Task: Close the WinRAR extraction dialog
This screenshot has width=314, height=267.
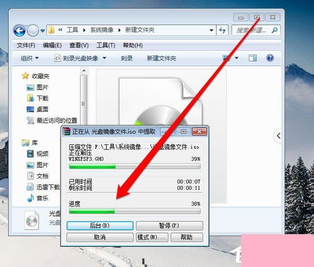Action: pyautogui.click(x=199, y=132)
